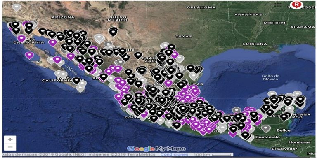
Task: Click the ARIZONA map label
Action: point(63,17)
